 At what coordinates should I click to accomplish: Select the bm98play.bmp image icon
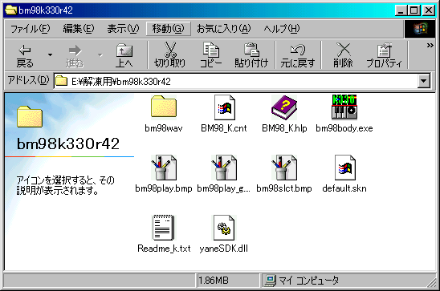click(x=164, y=168)
